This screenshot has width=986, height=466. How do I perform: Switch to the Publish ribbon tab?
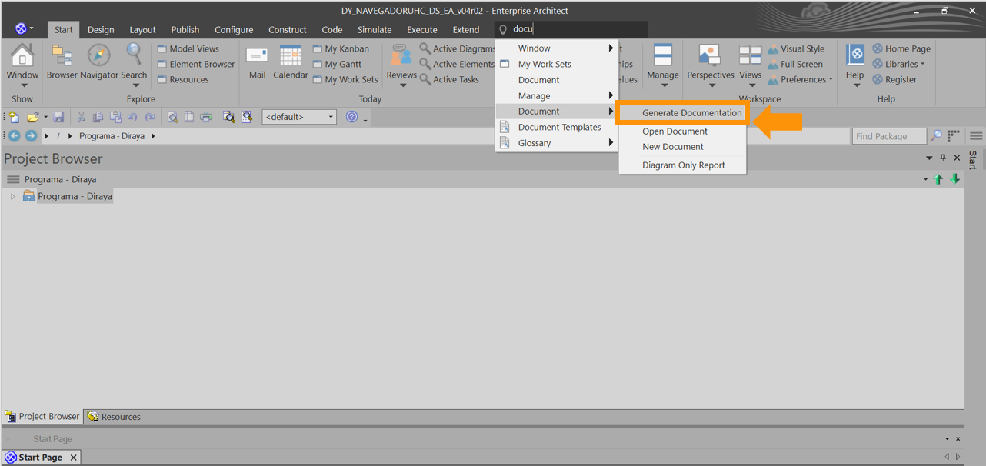pyautogui.click(x=185, y=29)
